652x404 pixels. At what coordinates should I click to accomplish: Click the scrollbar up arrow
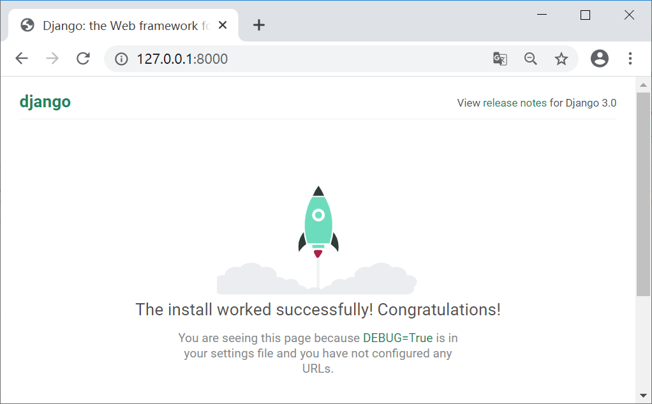coord(643,85)
